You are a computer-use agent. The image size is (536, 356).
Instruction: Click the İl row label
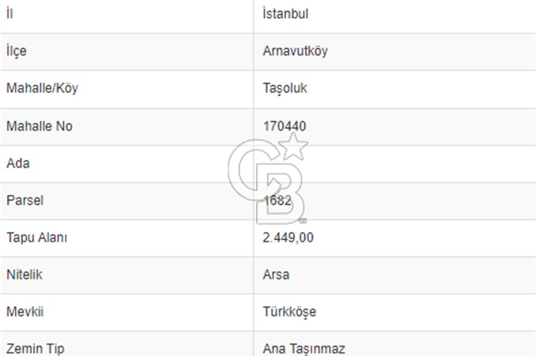10,14
